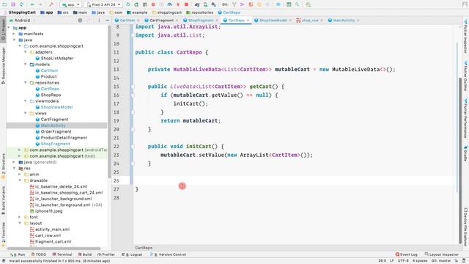
Task: Expand the manifests folder
Action: point(14,34)
